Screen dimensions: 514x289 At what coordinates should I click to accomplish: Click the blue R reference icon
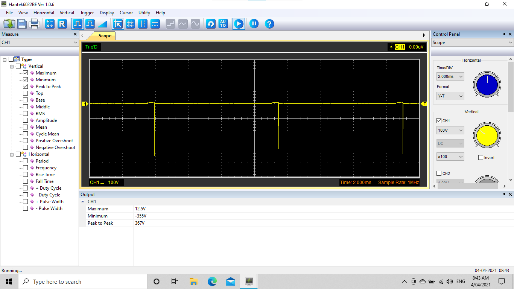pos(62,24)
